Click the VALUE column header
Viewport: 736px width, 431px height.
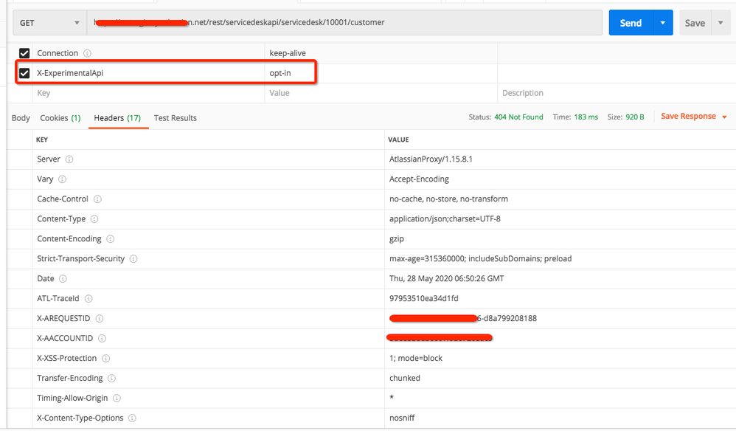[398, 139]
